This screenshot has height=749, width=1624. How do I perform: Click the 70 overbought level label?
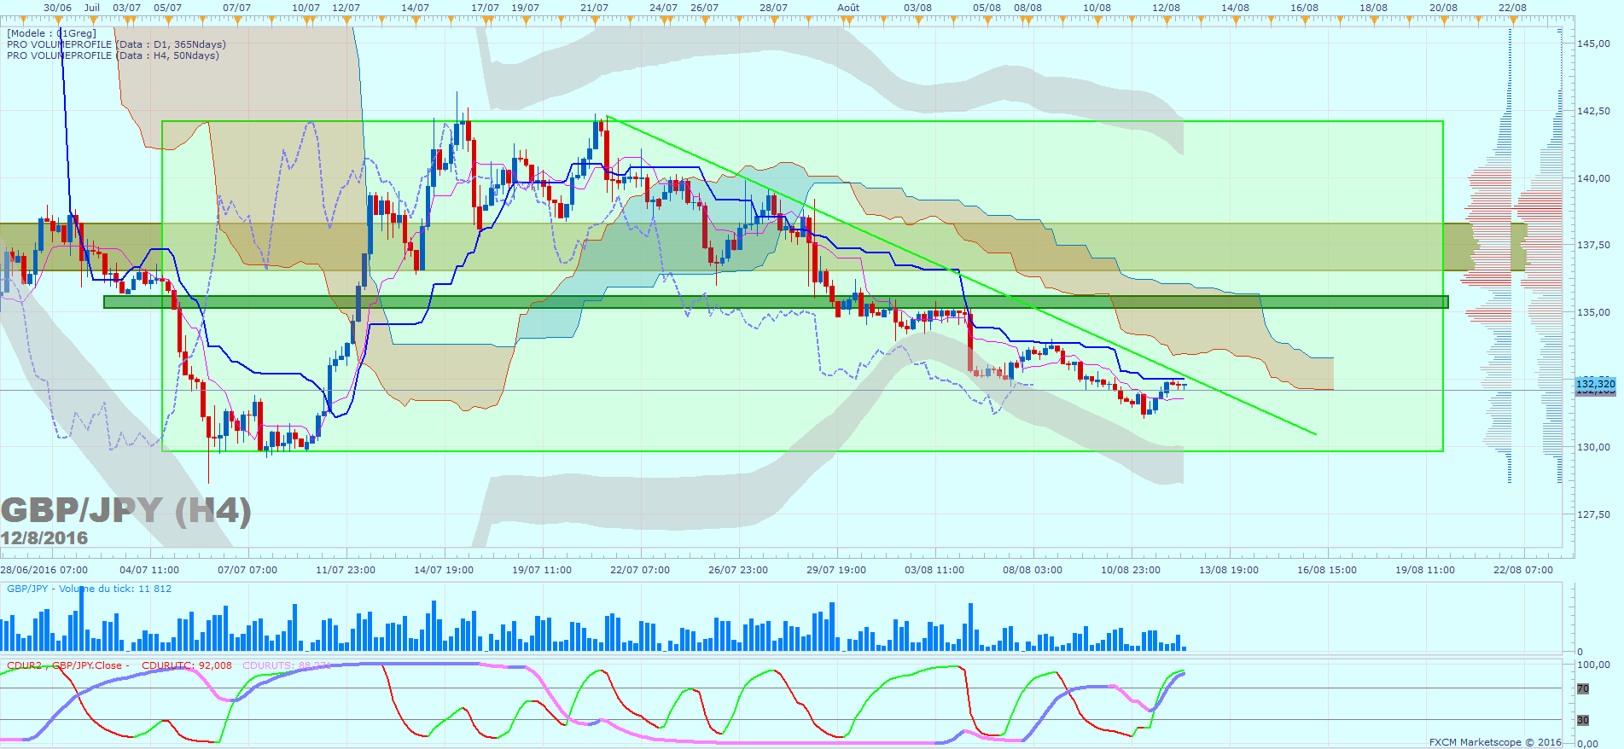coord(1583,688)
